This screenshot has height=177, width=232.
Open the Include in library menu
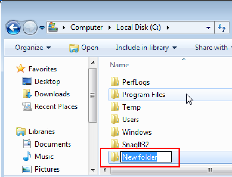[x=146, y=48]
